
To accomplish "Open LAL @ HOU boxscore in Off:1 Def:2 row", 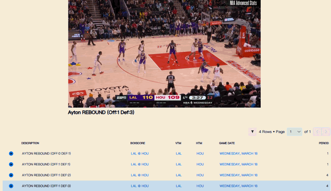I will pyautogui.click(x=140, y=175).
